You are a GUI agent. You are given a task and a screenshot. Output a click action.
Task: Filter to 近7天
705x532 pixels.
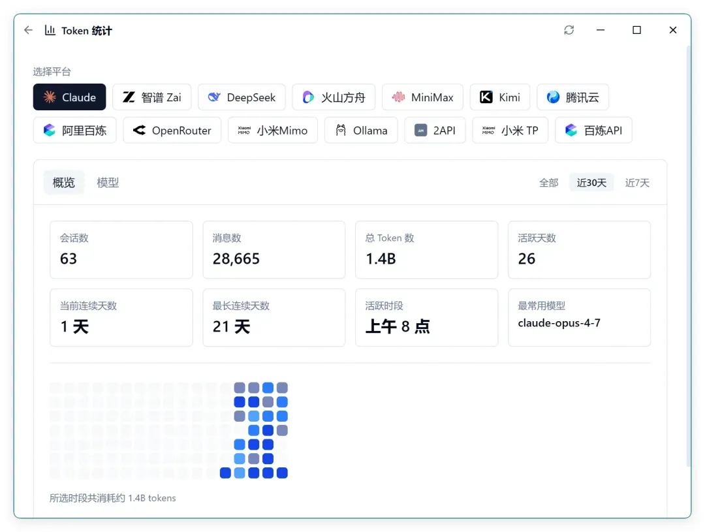click(x=637, y=183)
